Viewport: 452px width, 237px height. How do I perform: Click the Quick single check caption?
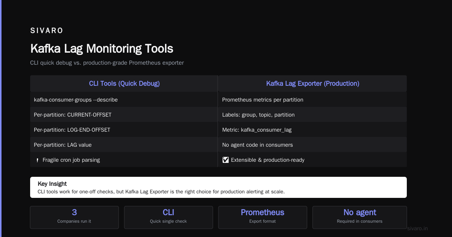coord(168,221)
